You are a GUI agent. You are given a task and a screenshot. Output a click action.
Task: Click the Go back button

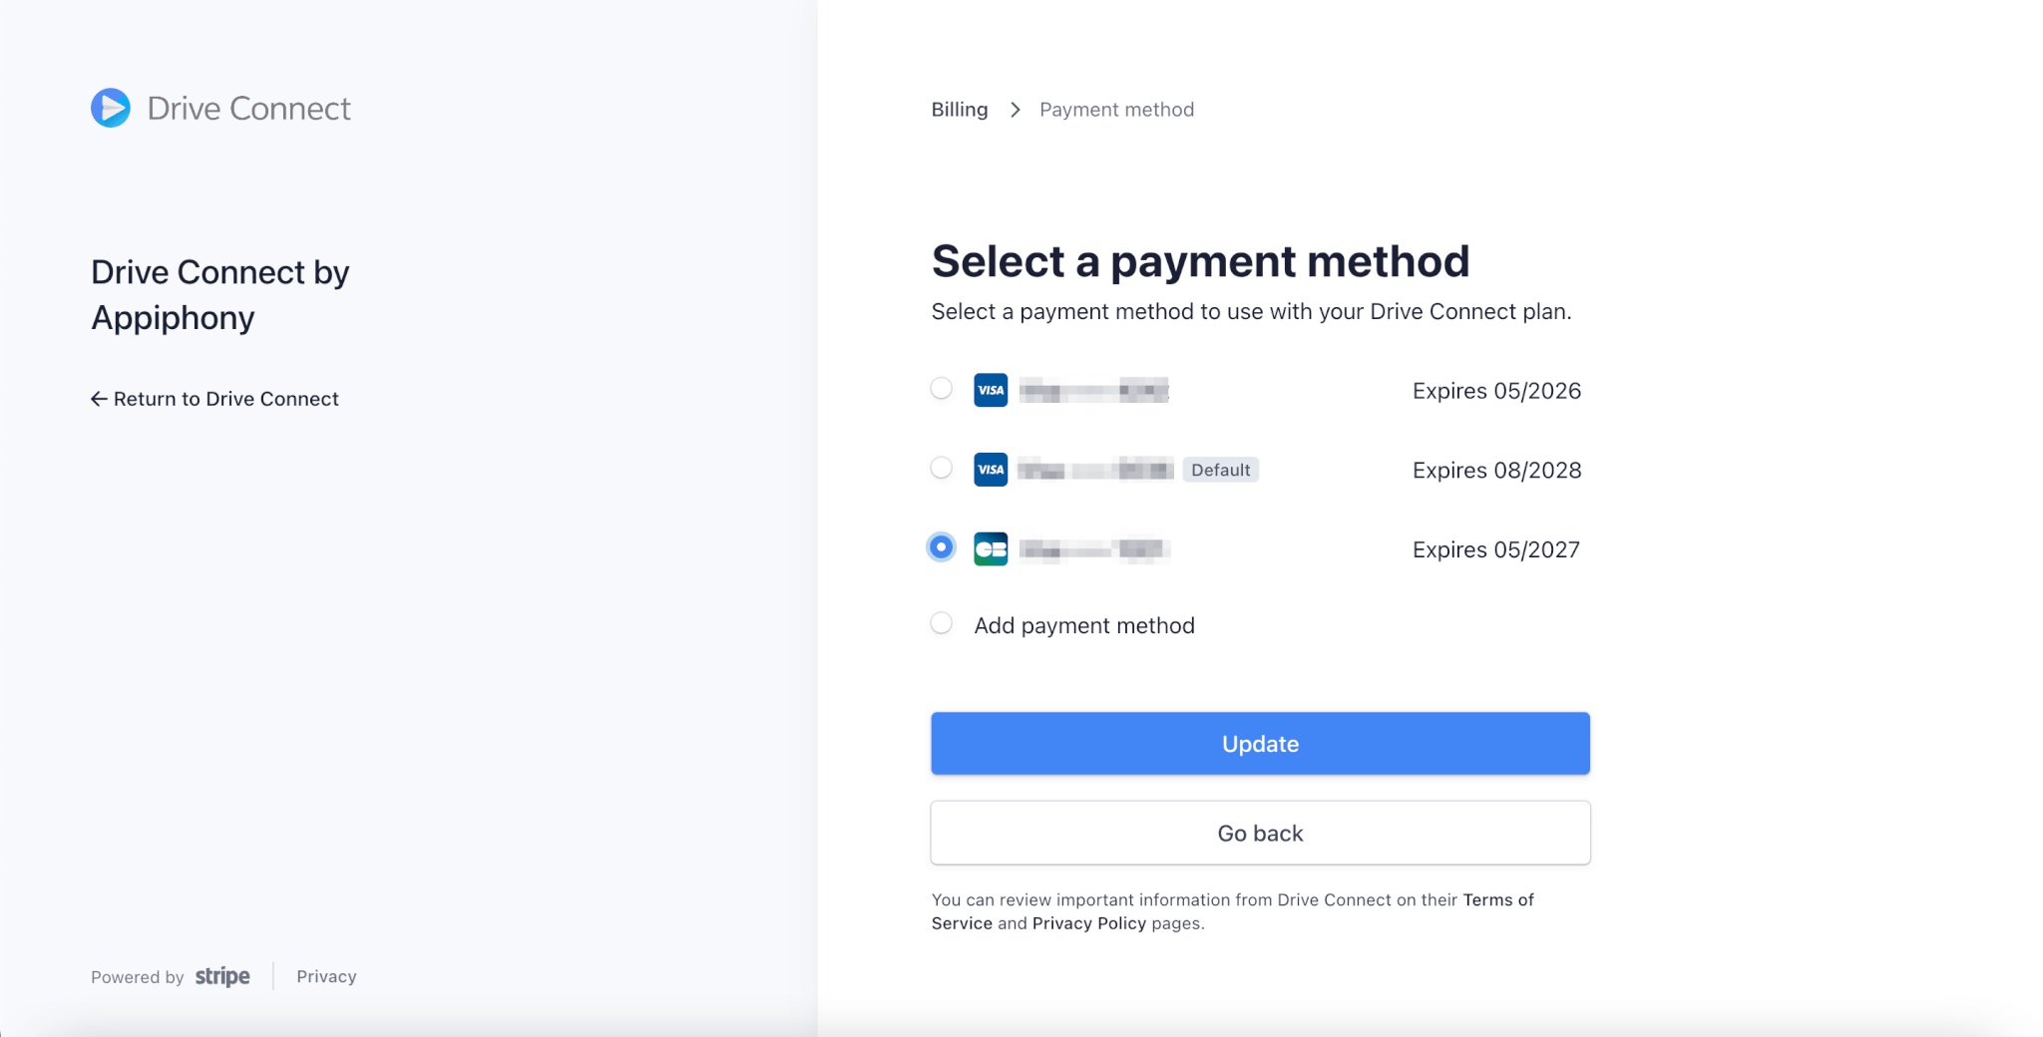(1260, 833)
